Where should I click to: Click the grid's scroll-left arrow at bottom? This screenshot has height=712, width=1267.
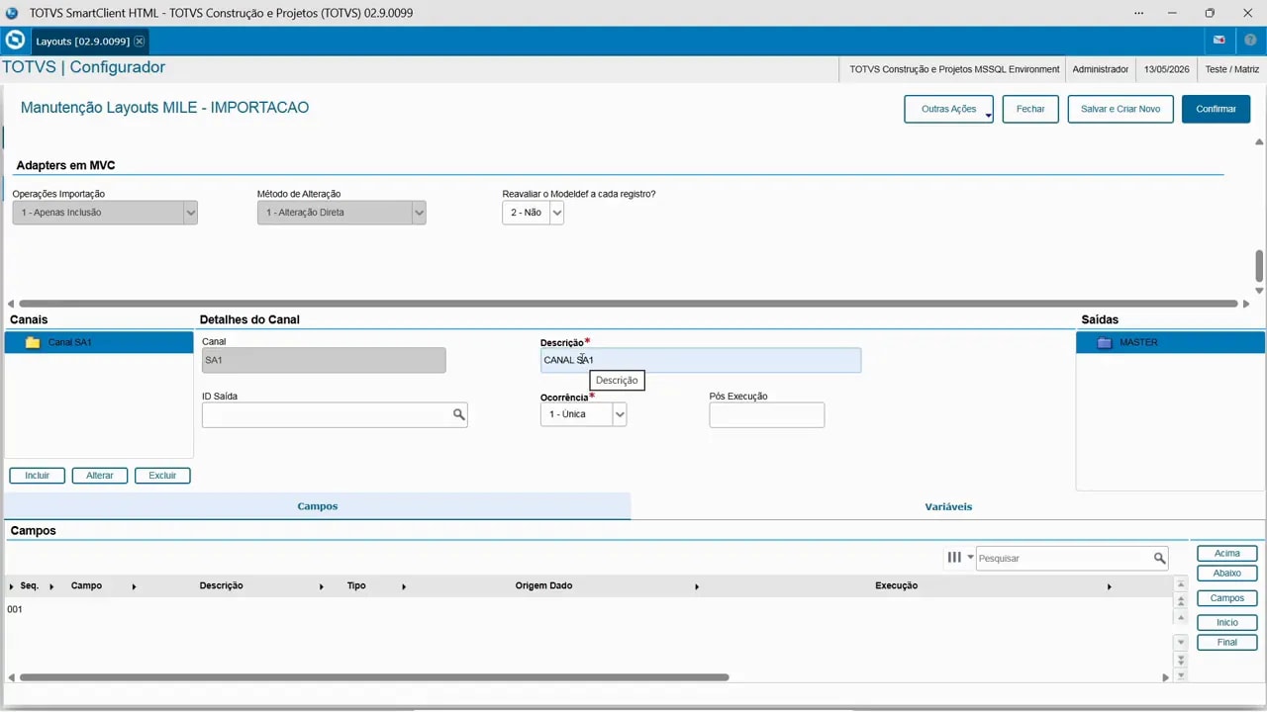(x=11, y=677)
